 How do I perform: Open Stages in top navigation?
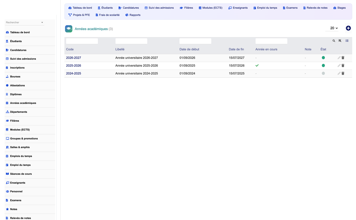click(x=339, y=8)
